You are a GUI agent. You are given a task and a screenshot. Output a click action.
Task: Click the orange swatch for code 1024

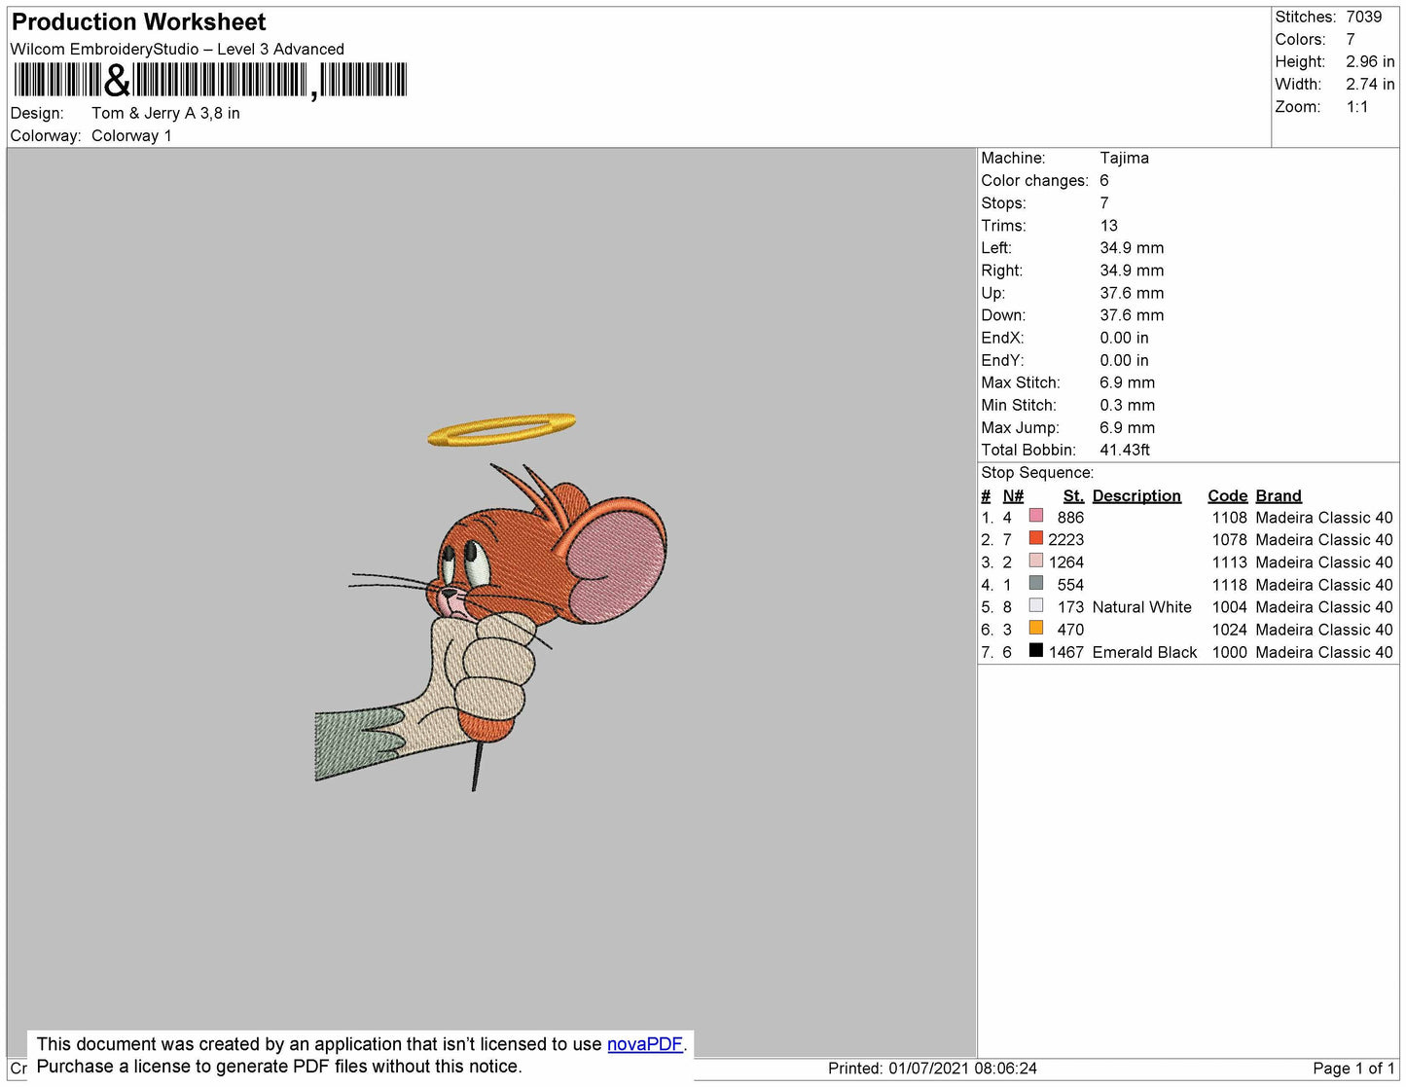1036,628
